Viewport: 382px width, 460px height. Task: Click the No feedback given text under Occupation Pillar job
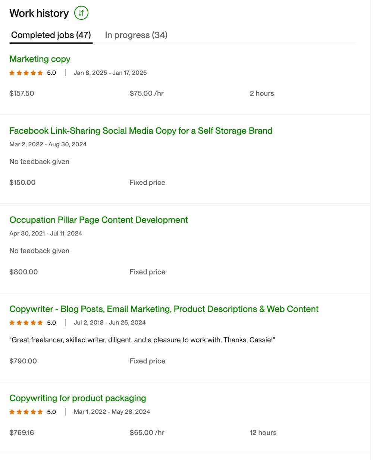[x=40, y=251]
